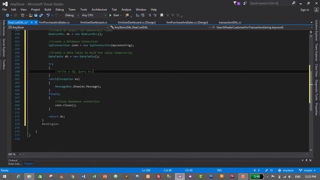Viewport: 320px width, 180px height.
Task: Click the 12:23 PM taskbar clock
Action: tap(310, 176)
